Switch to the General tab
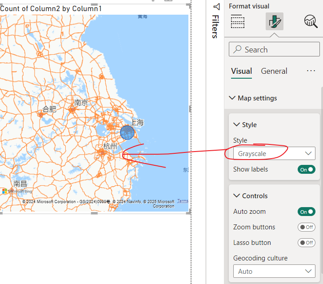The height and width of the screenshot is (284, 323). point(274,71)
